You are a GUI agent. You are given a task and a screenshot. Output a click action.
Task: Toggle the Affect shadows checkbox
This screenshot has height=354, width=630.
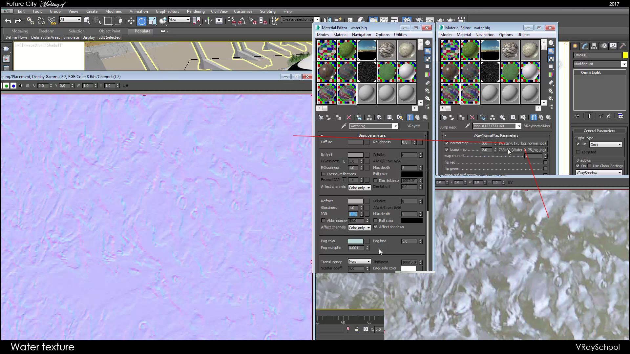(375, 227)
